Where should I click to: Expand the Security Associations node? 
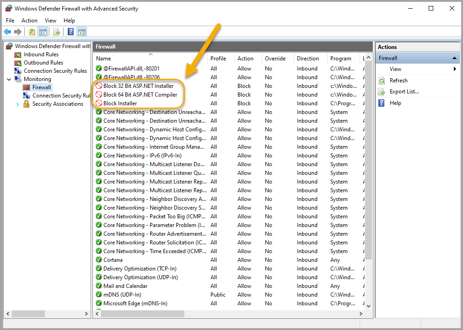(18, 104)
